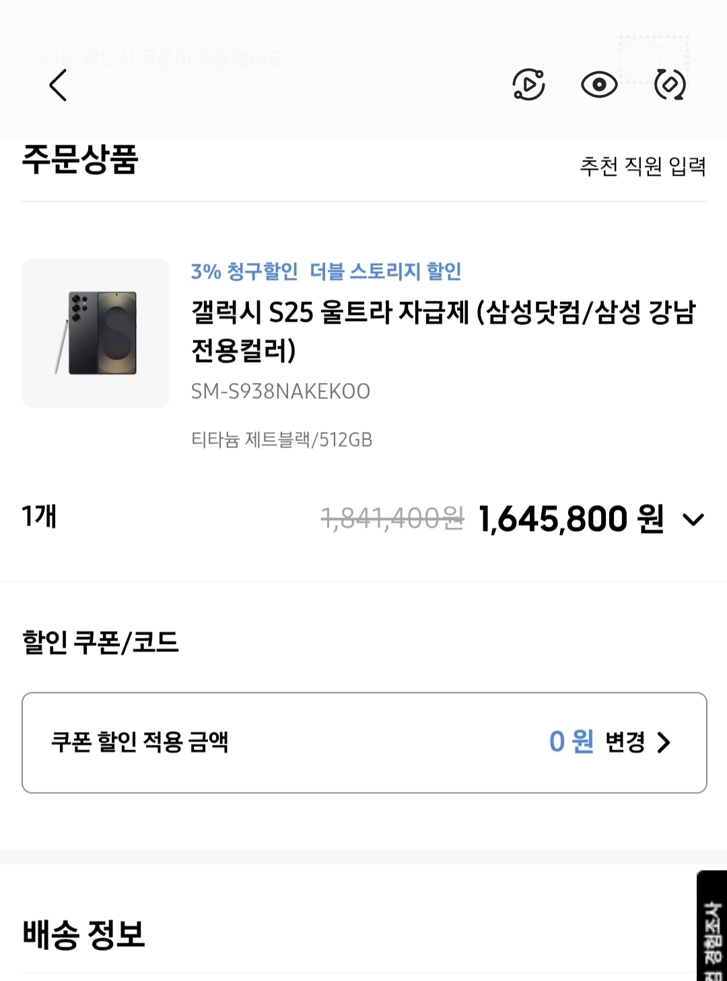The image size is (727, 981).
Task: Tap the screen recording play icon
Action: 528,85
